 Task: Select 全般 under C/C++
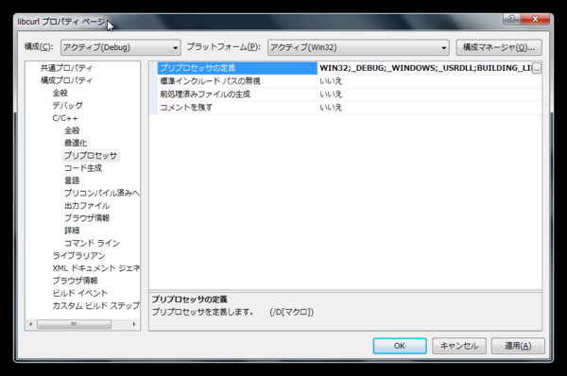pos(72,130)
